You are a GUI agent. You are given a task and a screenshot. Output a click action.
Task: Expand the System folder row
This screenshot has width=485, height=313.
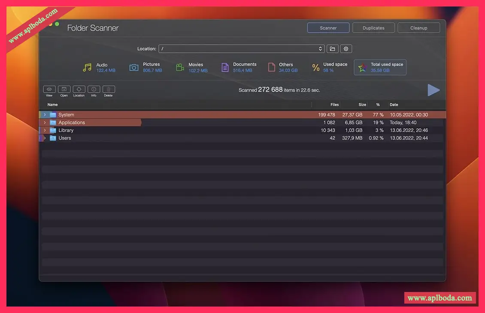click(45, 115)
